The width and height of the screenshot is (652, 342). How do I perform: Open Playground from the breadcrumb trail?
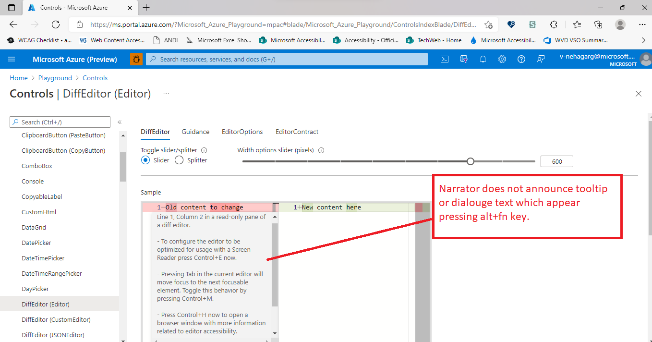[x=55, y=78]
